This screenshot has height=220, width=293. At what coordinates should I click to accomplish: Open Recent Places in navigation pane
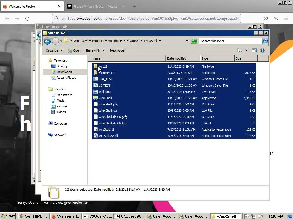click(66, 78)
